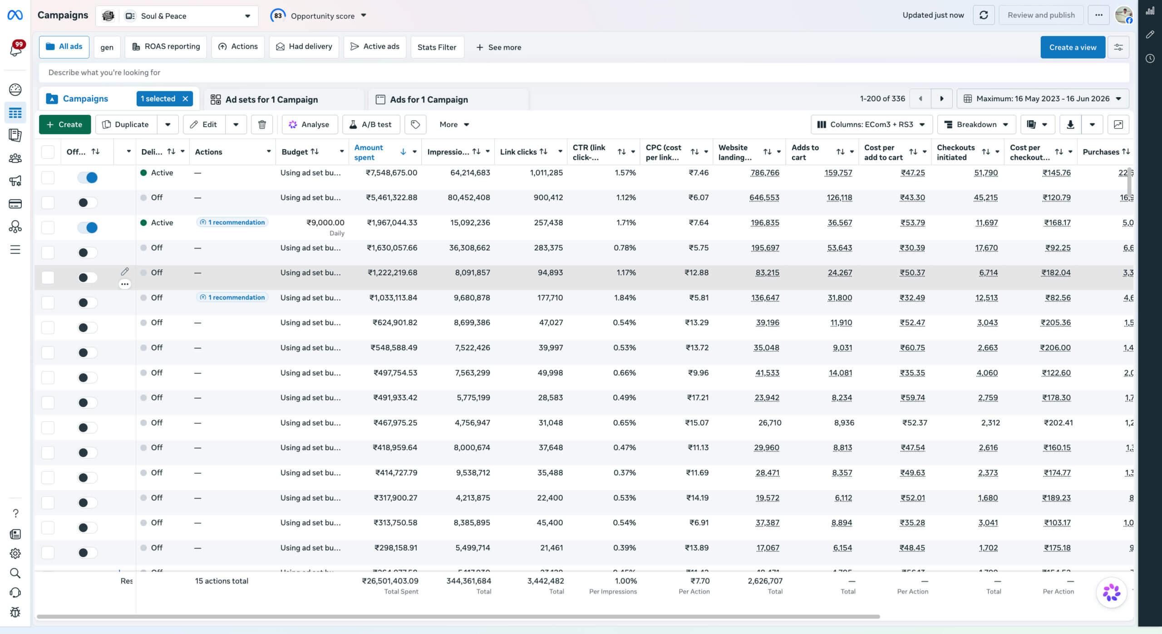Toggle on the ₹298,158.91 campaign switch
This screenshot has width=1162, height=634.
pos(87,552)
